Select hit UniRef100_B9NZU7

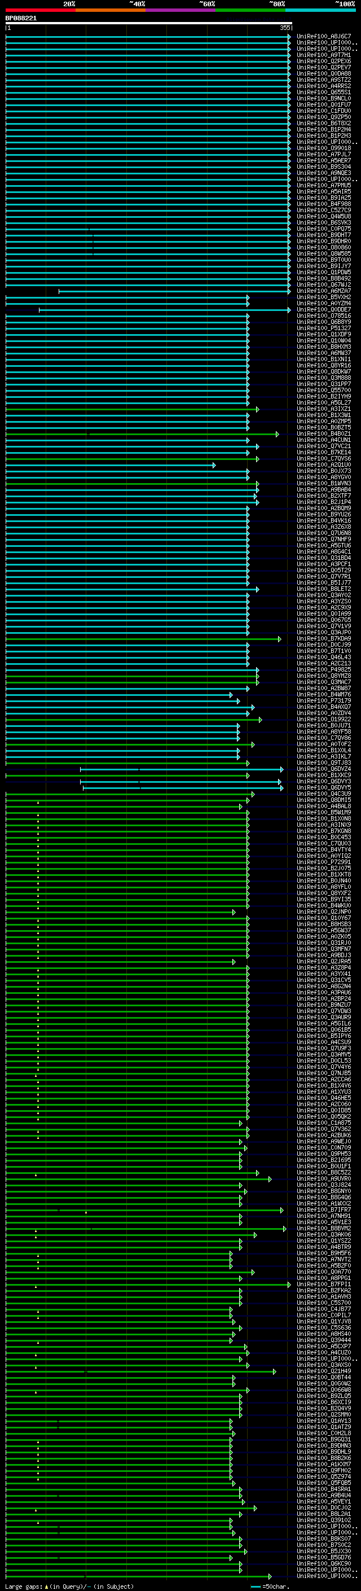click(x=324, y=1005)
